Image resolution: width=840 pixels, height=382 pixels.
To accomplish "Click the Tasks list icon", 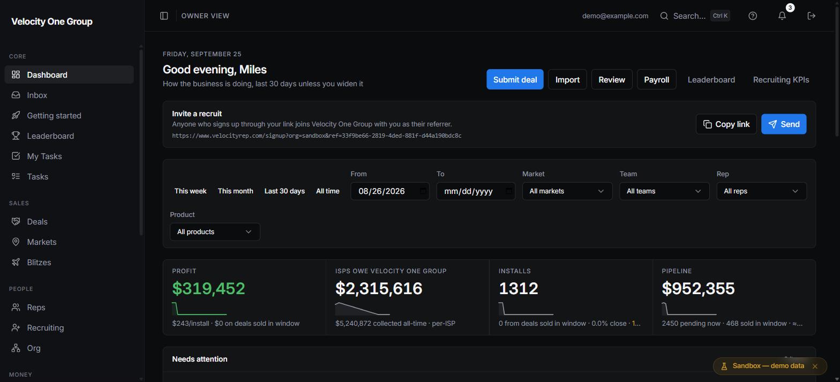I will (16, 176).
